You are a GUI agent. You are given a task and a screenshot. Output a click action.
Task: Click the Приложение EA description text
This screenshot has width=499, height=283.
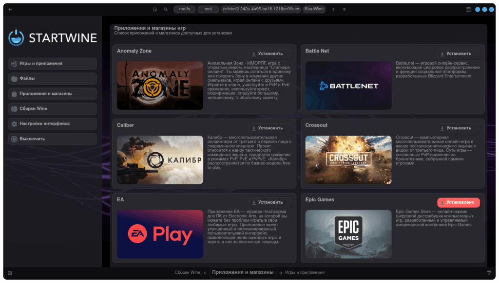point(247,227)
